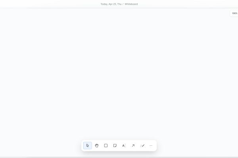Viewport: 238px width, 158px height.
Task: Click the highlighted cursor tool button
Action: pyautogui.click(x=88, y=145)
